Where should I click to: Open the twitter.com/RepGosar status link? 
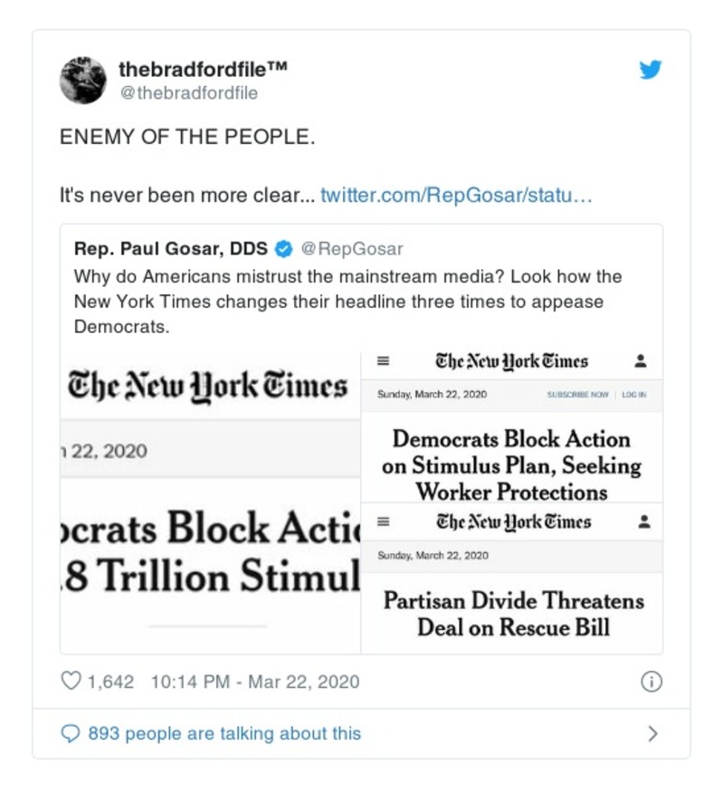pos(456,195)
